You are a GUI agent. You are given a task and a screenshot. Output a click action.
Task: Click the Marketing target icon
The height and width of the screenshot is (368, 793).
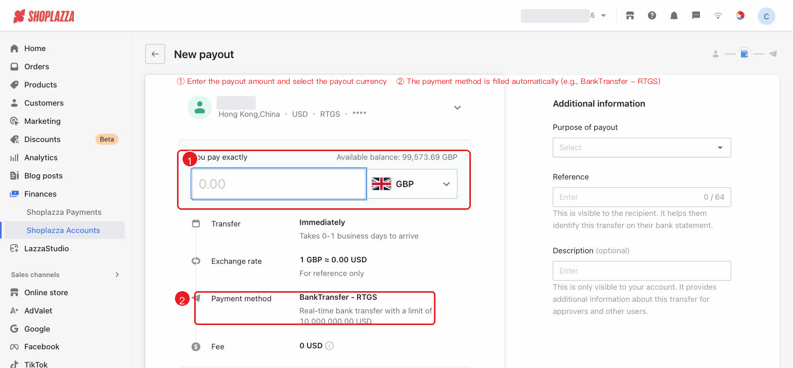tap(14, 121)
